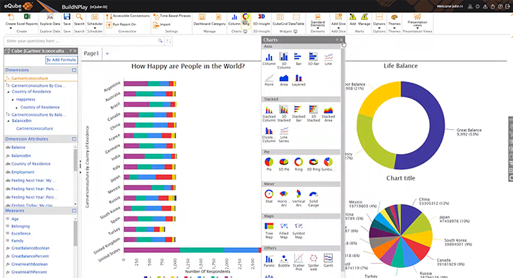Choose Pie chart in Pie section
513x278 pixels.
click(269, 164)
